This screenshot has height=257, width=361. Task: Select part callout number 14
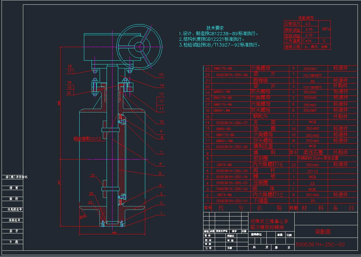click(x=161, y=85)
